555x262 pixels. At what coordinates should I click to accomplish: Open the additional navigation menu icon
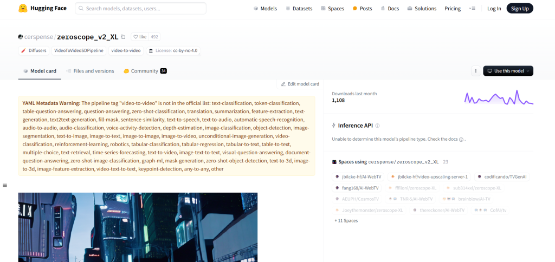(472, 9)
